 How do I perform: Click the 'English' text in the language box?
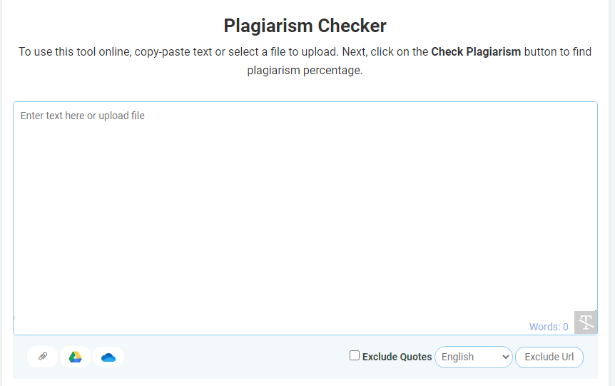click(x=458, y=357)
